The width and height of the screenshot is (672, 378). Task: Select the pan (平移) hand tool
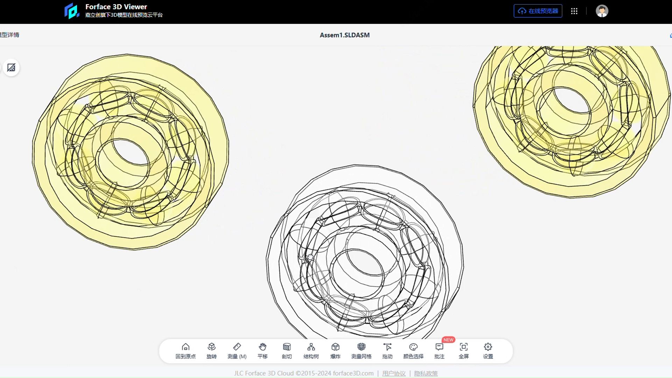point(262,350)
